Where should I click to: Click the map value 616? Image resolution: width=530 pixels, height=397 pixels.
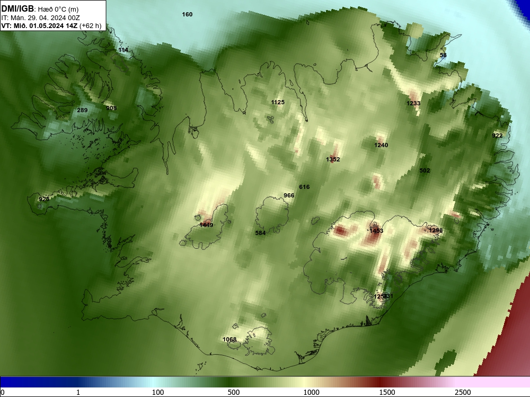[304, 187]
